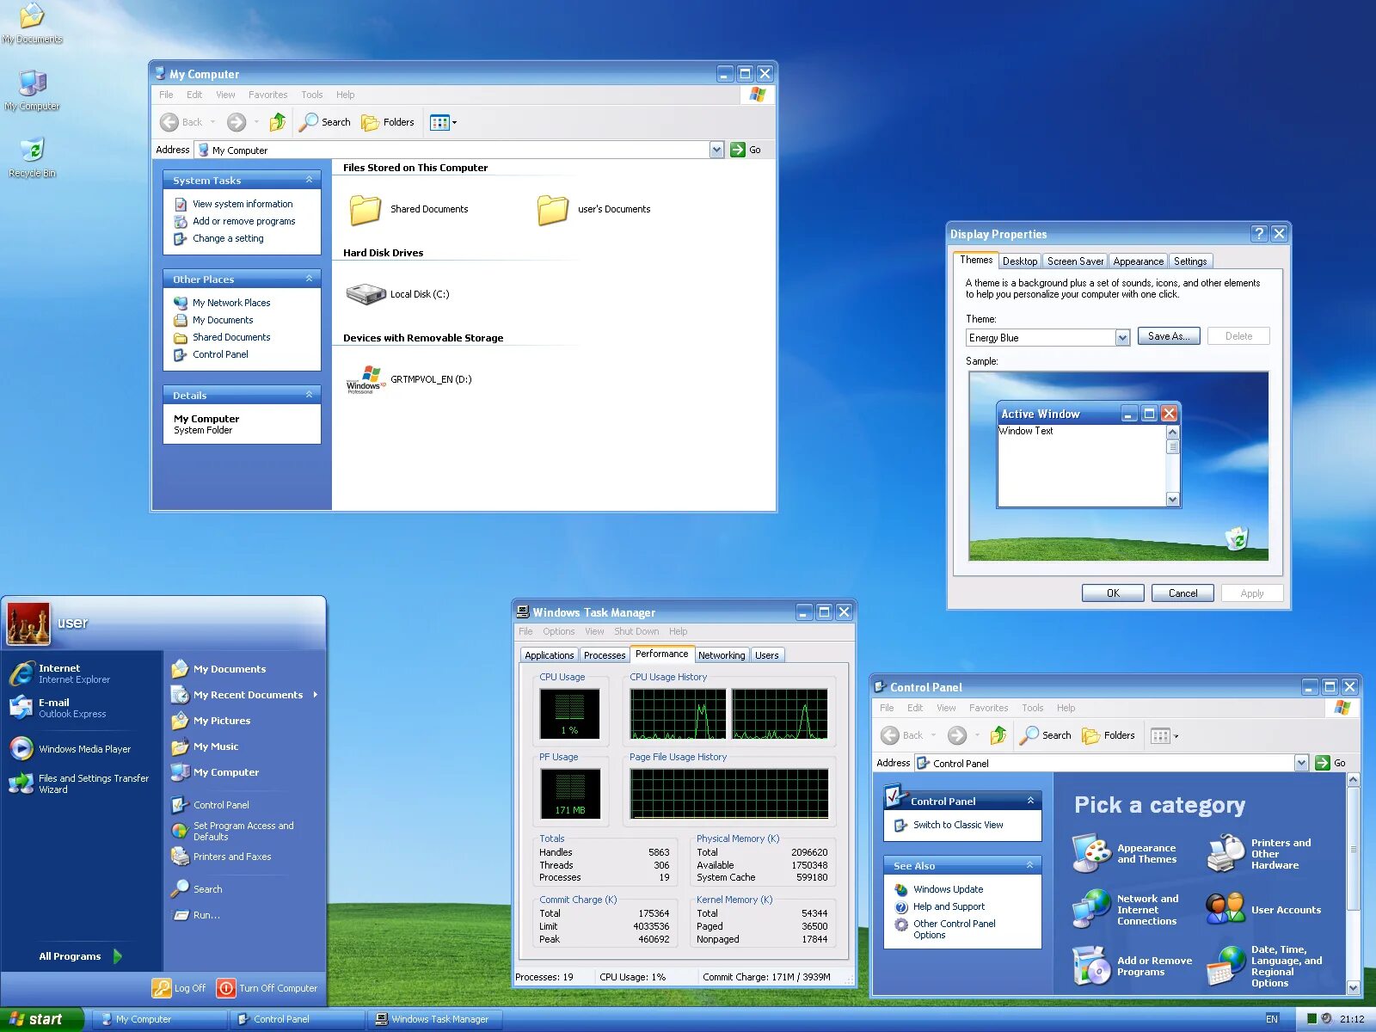Image resolution: width=1376 pixels, height=1032 pixels.
Task: Collapse the Details panel in My Computer
Action: [x=309, y=395]
